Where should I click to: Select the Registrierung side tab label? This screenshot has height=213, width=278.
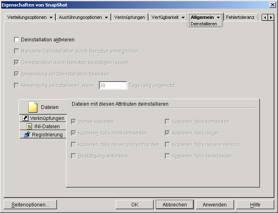tap(47, 135)
